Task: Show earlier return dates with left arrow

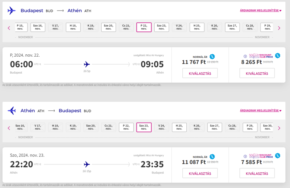Action: 9,128
